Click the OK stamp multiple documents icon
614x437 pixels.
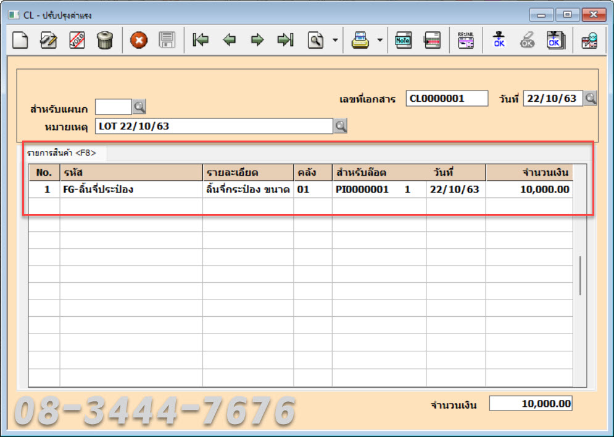tap(555, 40)
